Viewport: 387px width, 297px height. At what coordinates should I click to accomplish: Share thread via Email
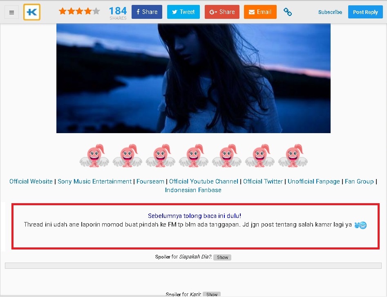coord(260,12)
